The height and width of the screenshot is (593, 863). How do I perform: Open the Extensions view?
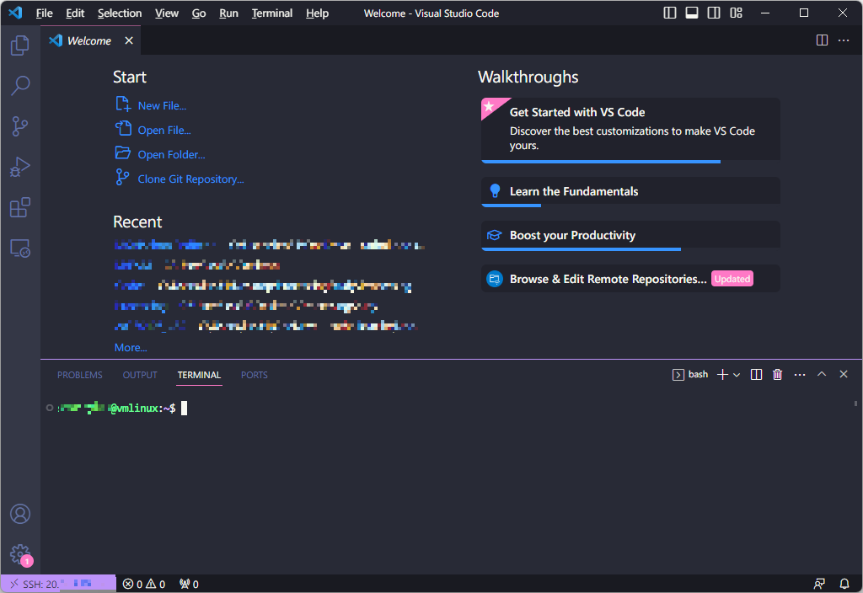20,207
